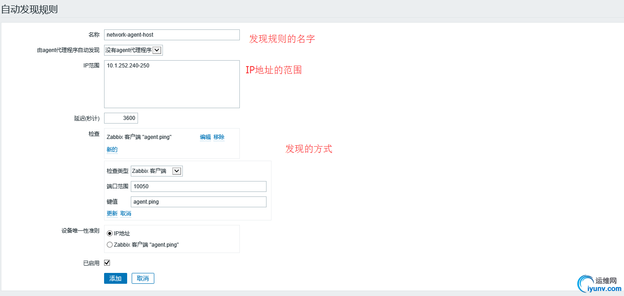Click the 名称 field containing network-agent-host

[172, 35]
